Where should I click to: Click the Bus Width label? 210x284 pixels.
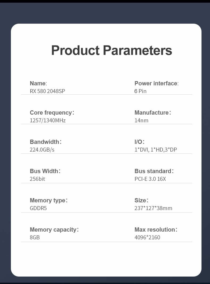tap(45, 171)
